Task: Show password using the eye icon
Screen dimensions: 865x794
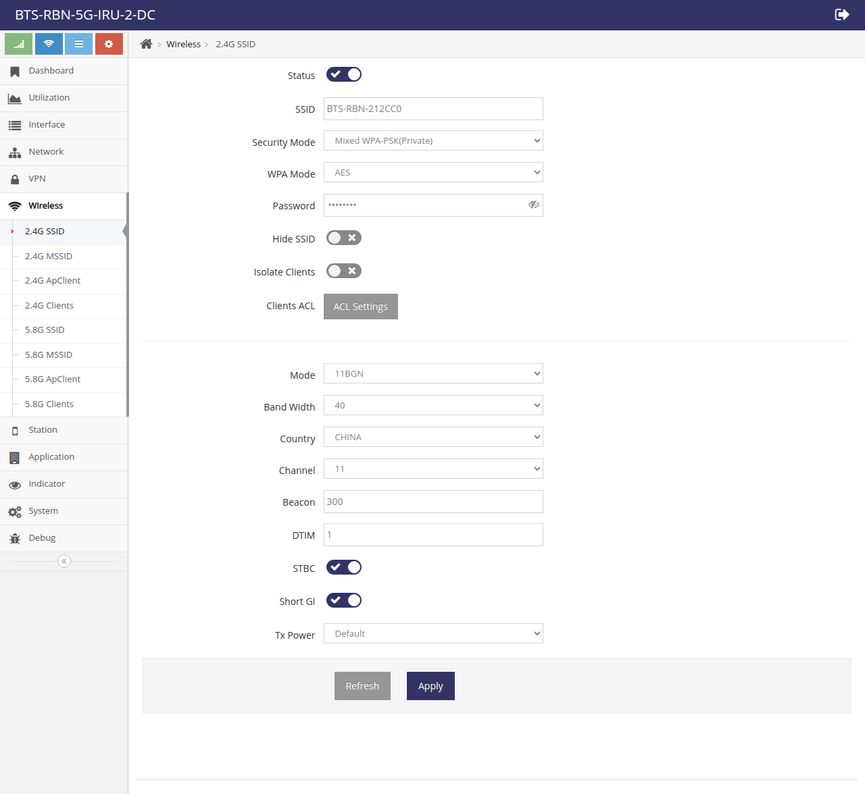Action: tap(534, 205)
